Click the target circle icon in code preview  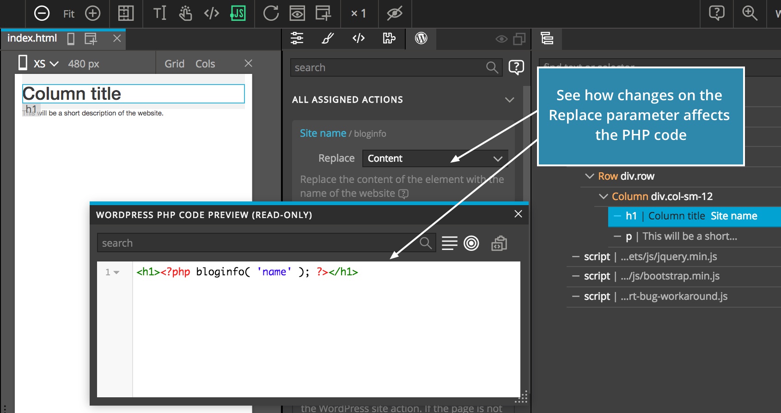471,243
